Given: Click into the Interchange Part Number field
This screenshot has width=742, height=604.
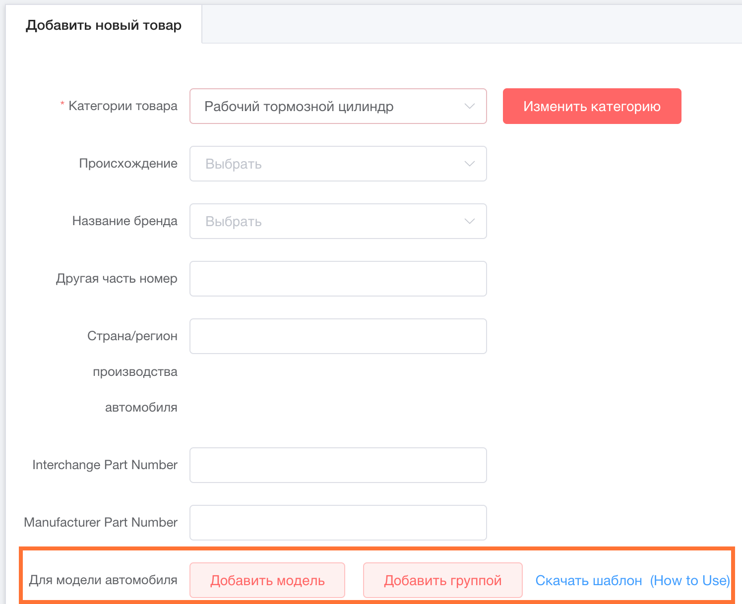Looking at the screenshot, I should pyautogui.click(x=338, y=465).
